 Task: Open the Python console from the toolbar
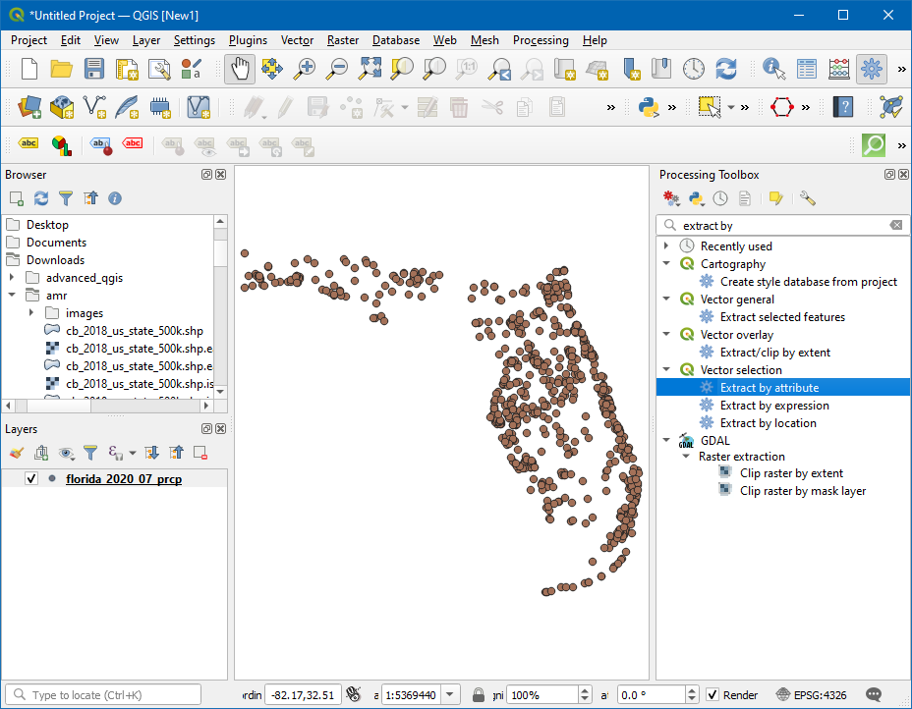pyautogui.click(x=648, y=106)
